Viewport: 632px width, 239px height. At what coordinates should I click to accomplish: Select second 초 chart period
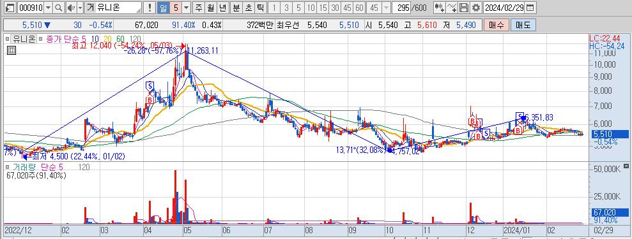pos(249,8)
